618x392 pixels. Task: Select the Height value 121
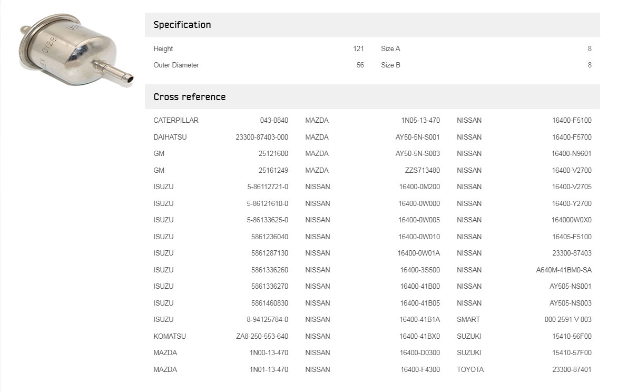(x=358, y=49)
